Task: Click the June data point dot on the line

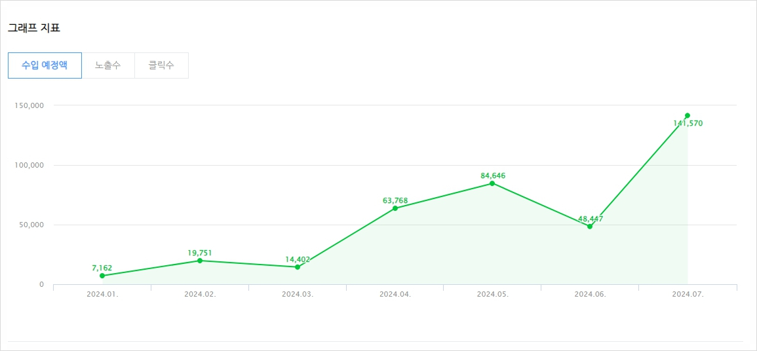Action: pos(590,227)
